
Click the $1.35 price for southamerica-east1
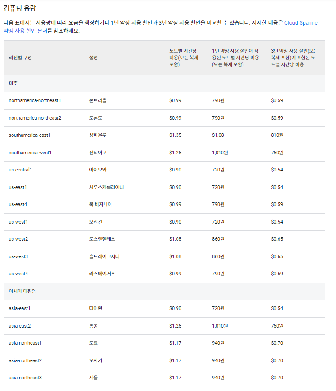click(175, 135)
